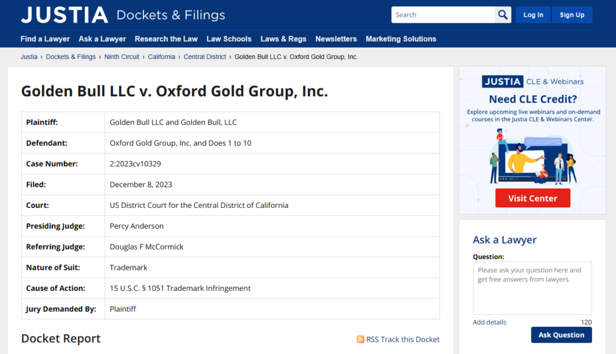Open Laws & Regs menu
This screenshot has height=354, width=616.
pos(283,39)
